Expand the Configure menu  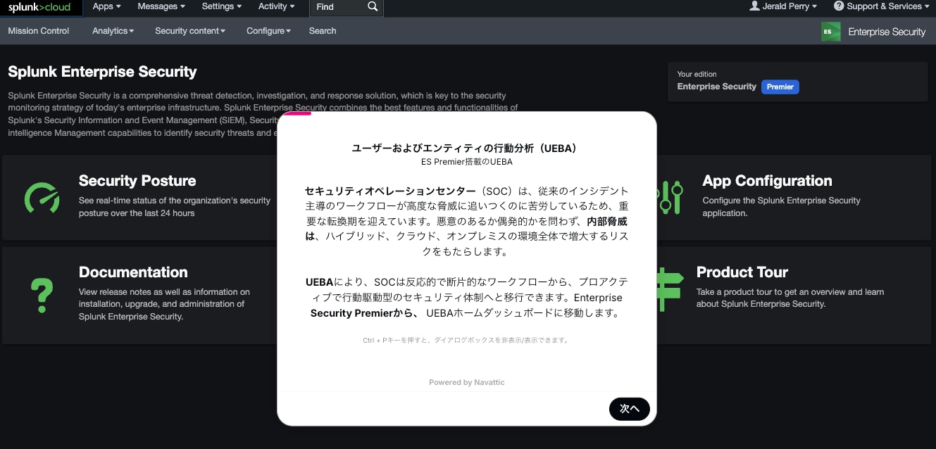click(268, 31)
